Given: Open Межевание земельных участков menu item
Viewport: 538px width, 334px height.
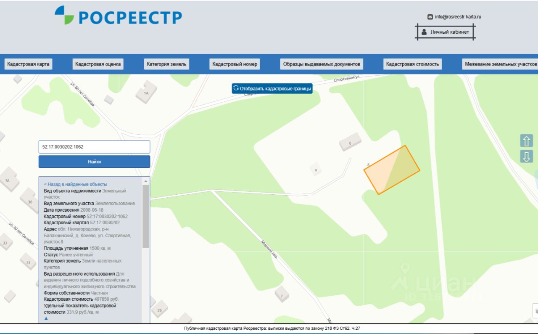Looking at the screenshot, I should (500, 64).
